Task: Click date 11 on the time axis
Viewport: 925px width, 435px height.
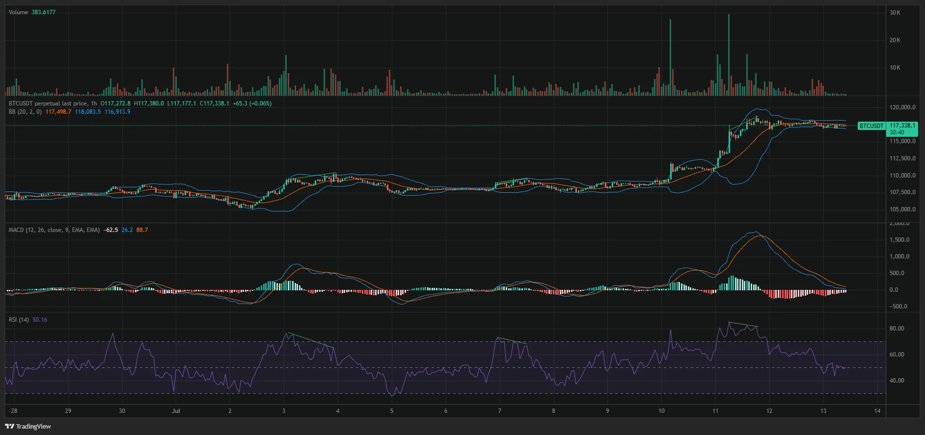Action: click(715, 411)
